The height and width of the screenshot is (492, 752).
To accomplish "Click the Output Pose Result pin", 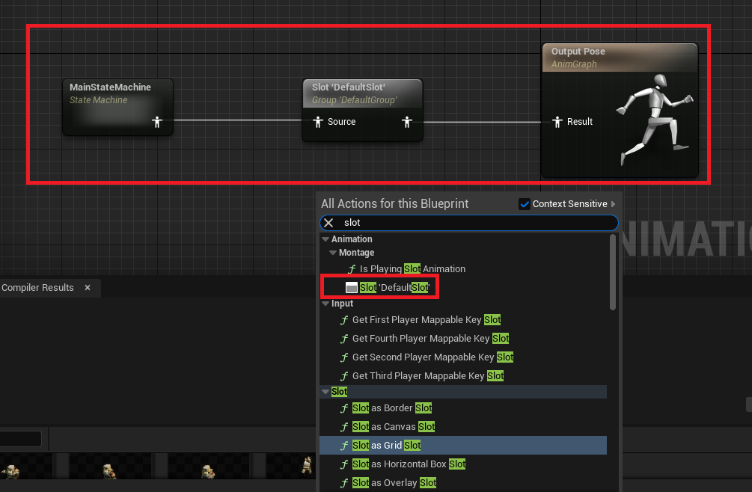I will coord(557,122).
